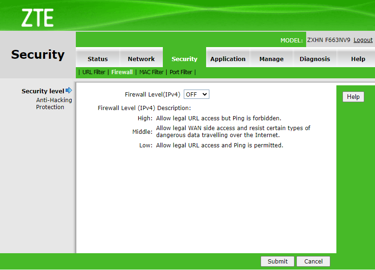Go to MAC Filter submenu

151,72
